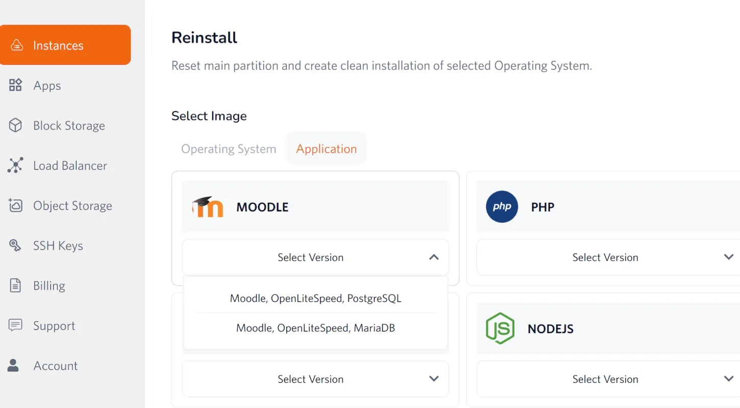This screenshot has height=408, width=740.
Task: Open Instances in the sidebar
Action: (65, 45)
